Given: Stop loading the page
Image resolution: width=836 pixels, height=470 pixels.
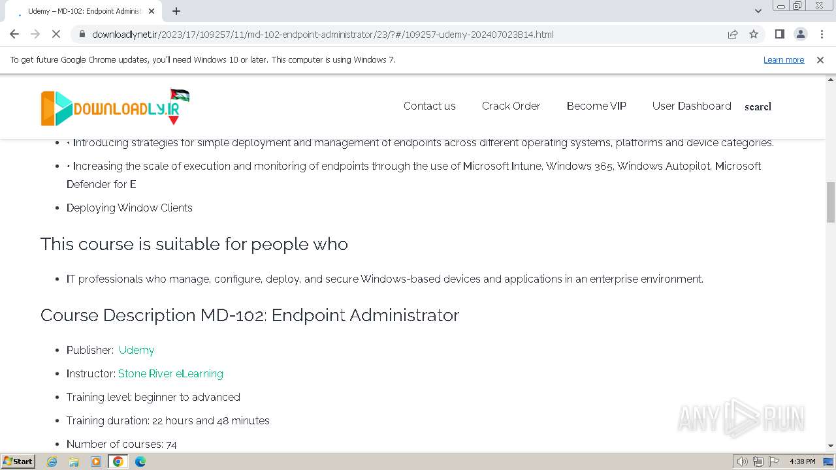Looking at the screenshot, I should [x=56, y=34].
